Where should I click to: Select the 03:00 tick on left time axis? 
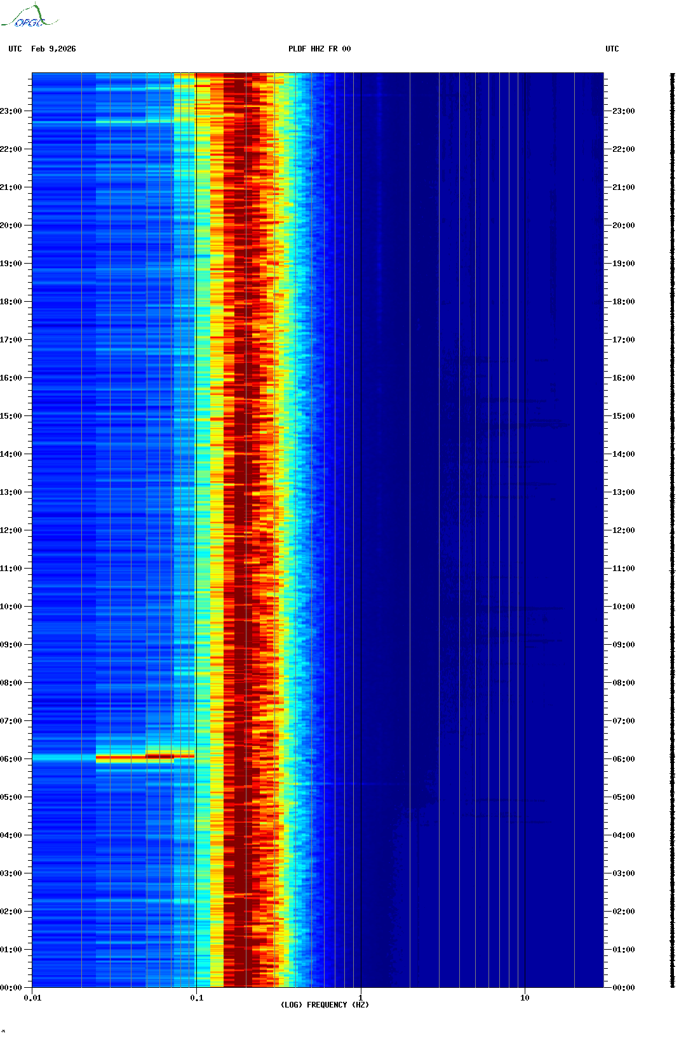11,873
